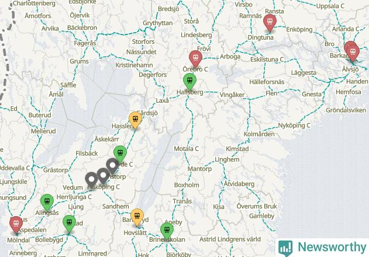Viewport: 369px width, 257px height.
Task: Select the middle gray pin near Stenstorp
Action: pyautogui.click(x=103, y=176)
